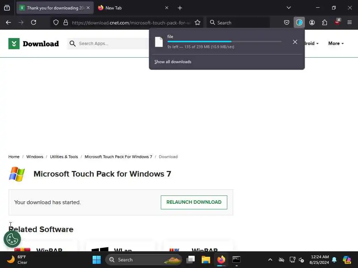Toggle the downloads progress toolbar button

coord(299,22)
